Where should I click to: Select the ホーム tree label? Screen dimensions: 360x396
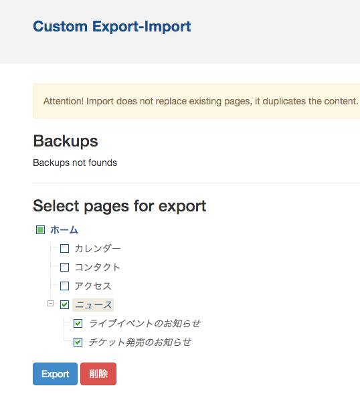click(64, 230)
